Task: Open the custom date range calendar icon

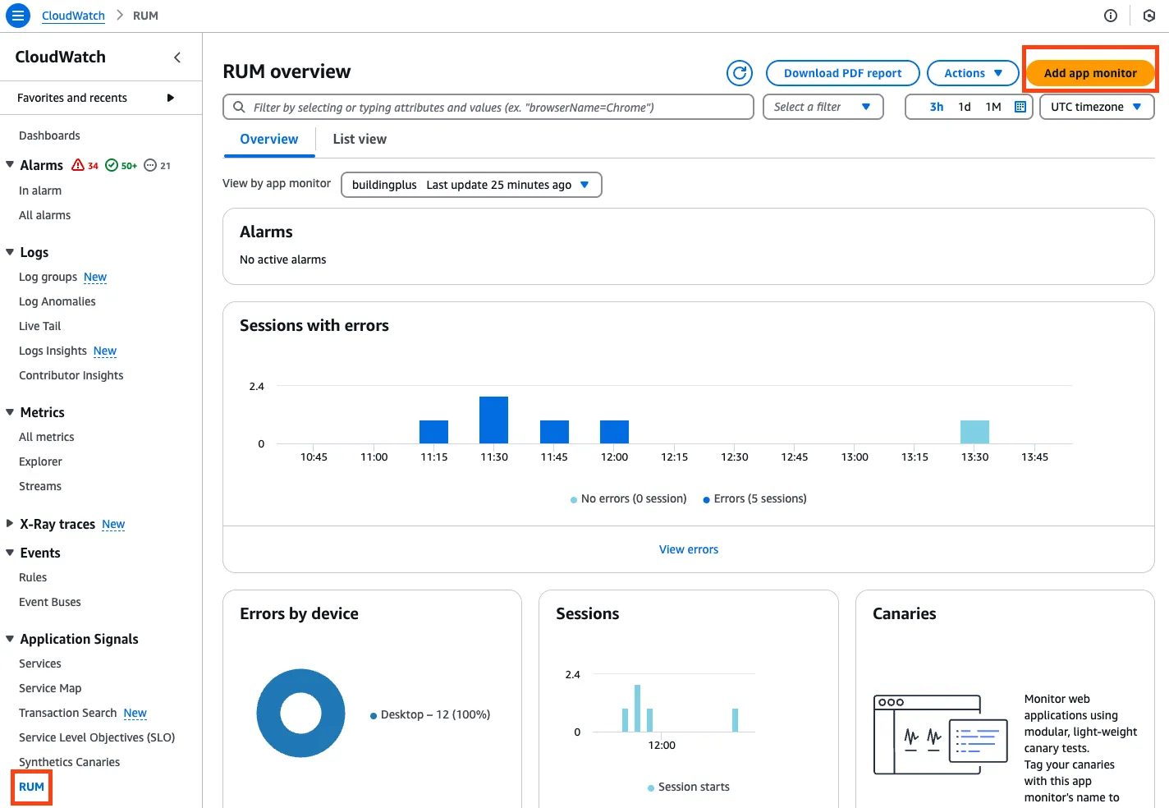Action: coord(1020,107)
